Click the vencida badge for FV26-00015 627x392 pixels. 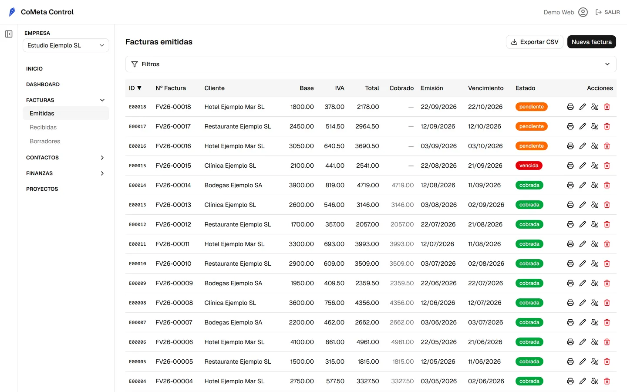click(x=529, y=166)
